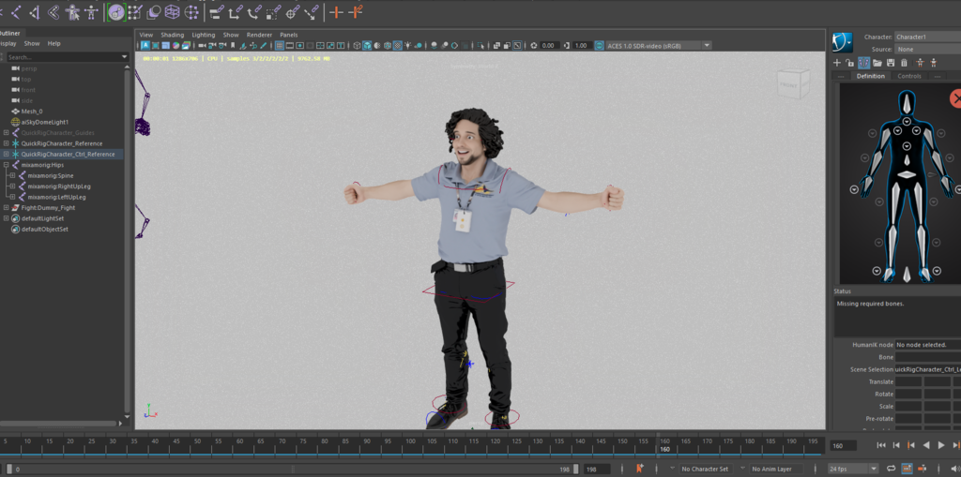The width and height of the screenshot is (961, 477).
Task: Toggle smooth shade all in viewport
Action: pos(367,45)
